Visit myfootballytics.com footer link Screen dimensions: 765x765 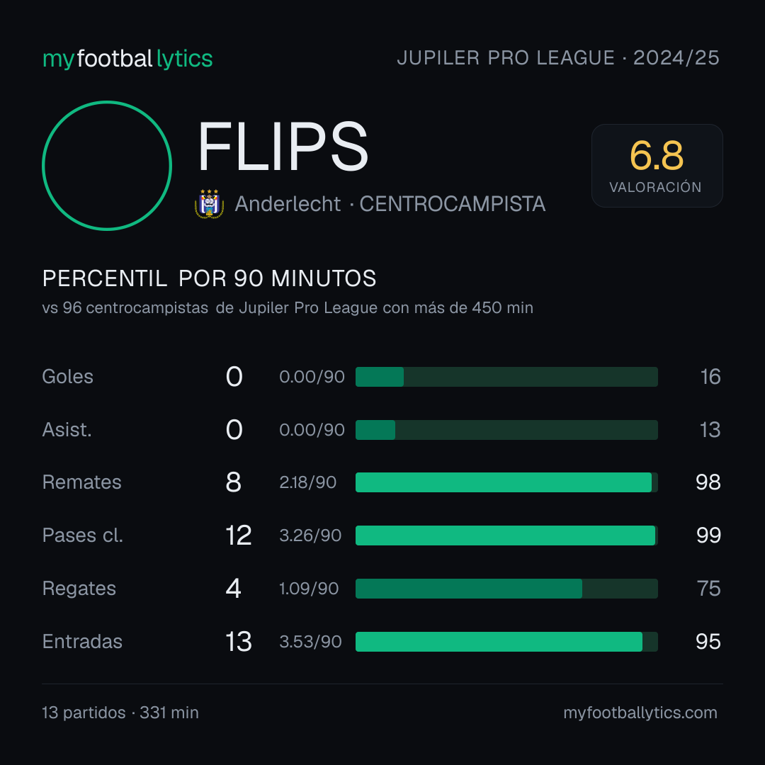[640, 713]
